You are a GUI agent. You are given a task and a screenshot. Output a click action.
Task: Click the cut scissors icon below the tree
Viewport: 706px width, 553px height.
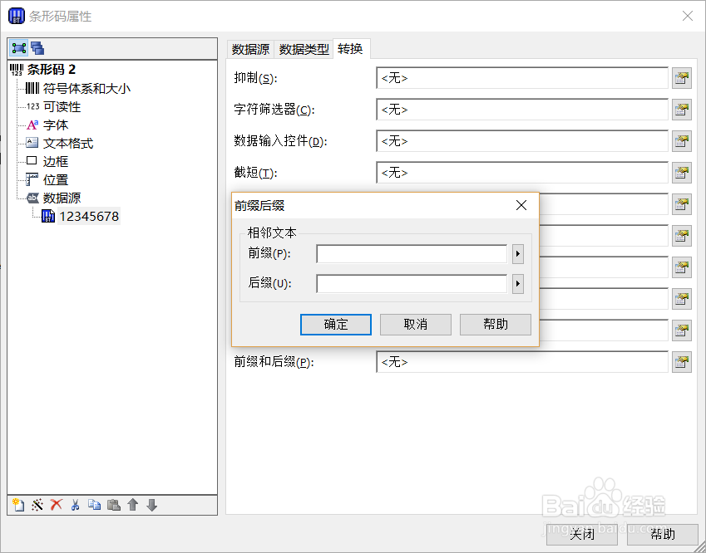coord(75,505)
